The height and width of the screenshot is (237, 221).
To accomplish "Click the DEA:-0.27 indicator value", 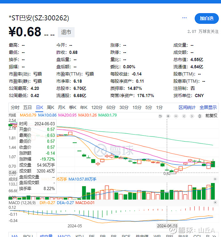I will pos(65,203).
